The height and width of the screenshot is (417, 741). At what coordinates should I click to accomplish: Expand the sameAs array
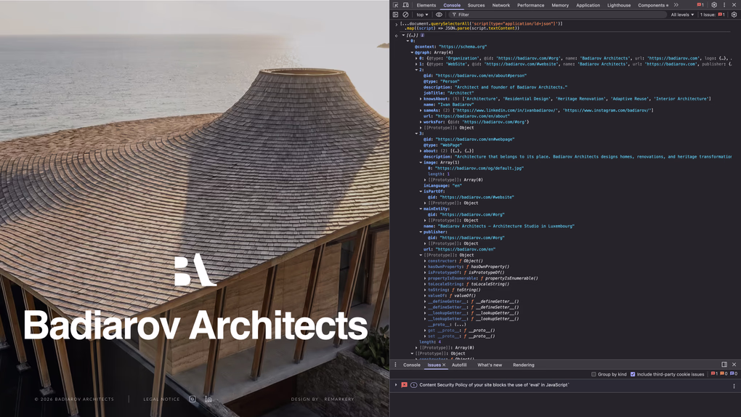click(421, 110)
